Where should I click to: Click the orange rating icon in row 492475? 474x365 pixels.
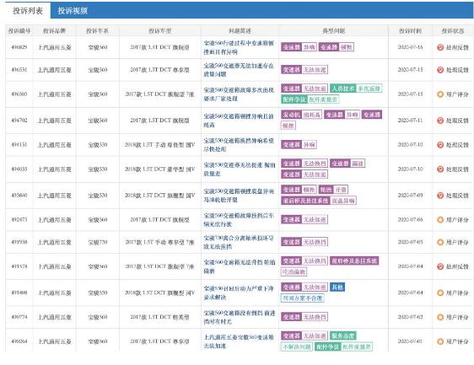pos(440,220)
